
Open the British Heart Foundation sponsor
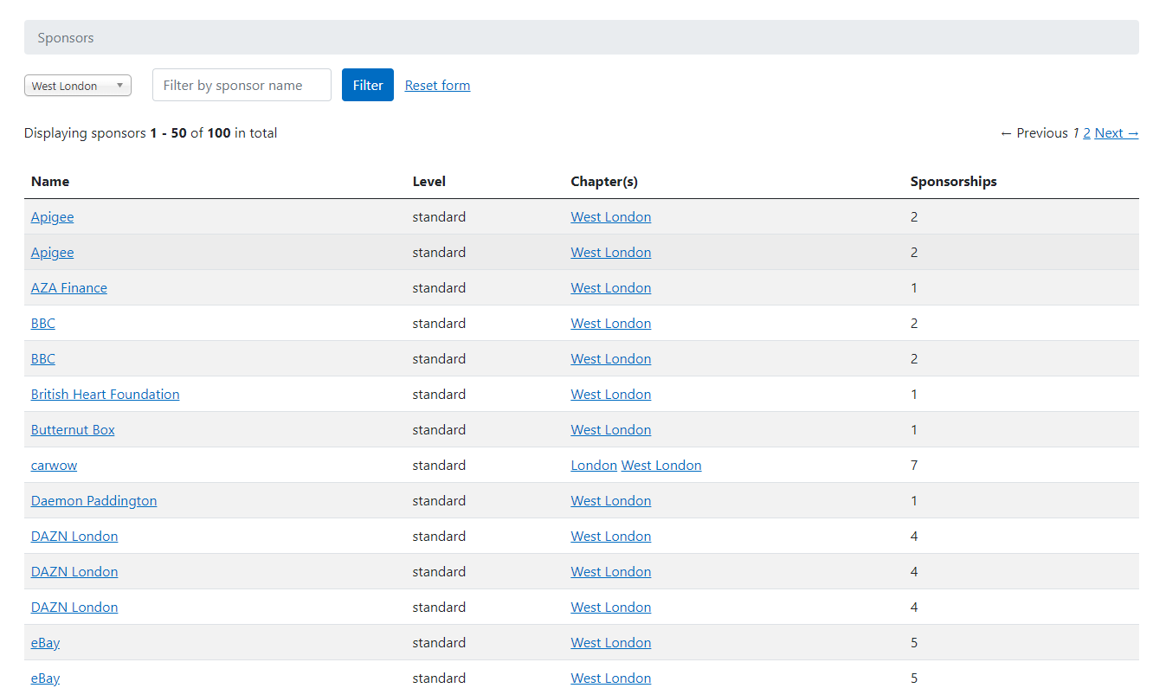coord(106,395)
